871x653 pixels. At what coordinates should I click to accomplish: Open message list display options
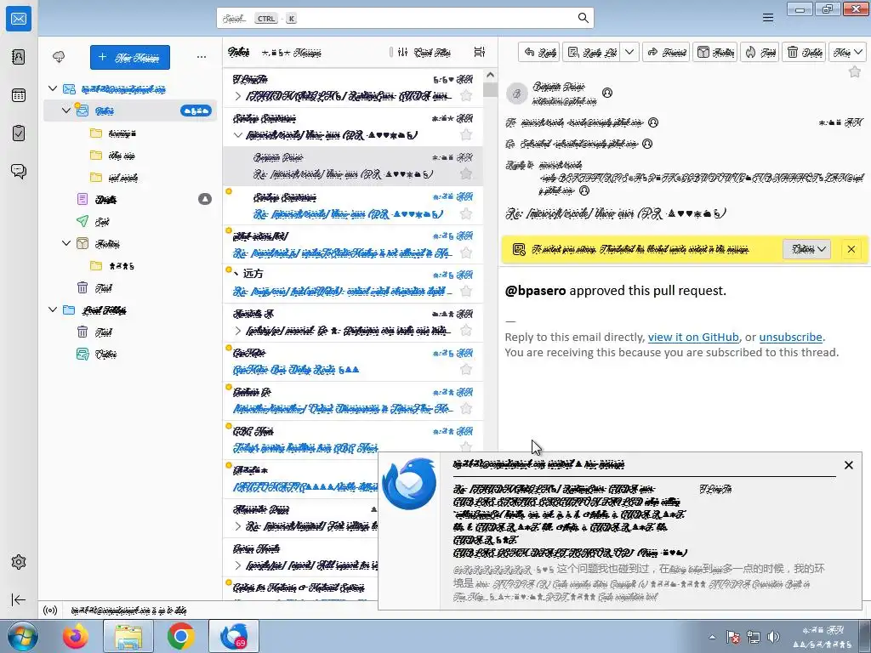point(480,52)
